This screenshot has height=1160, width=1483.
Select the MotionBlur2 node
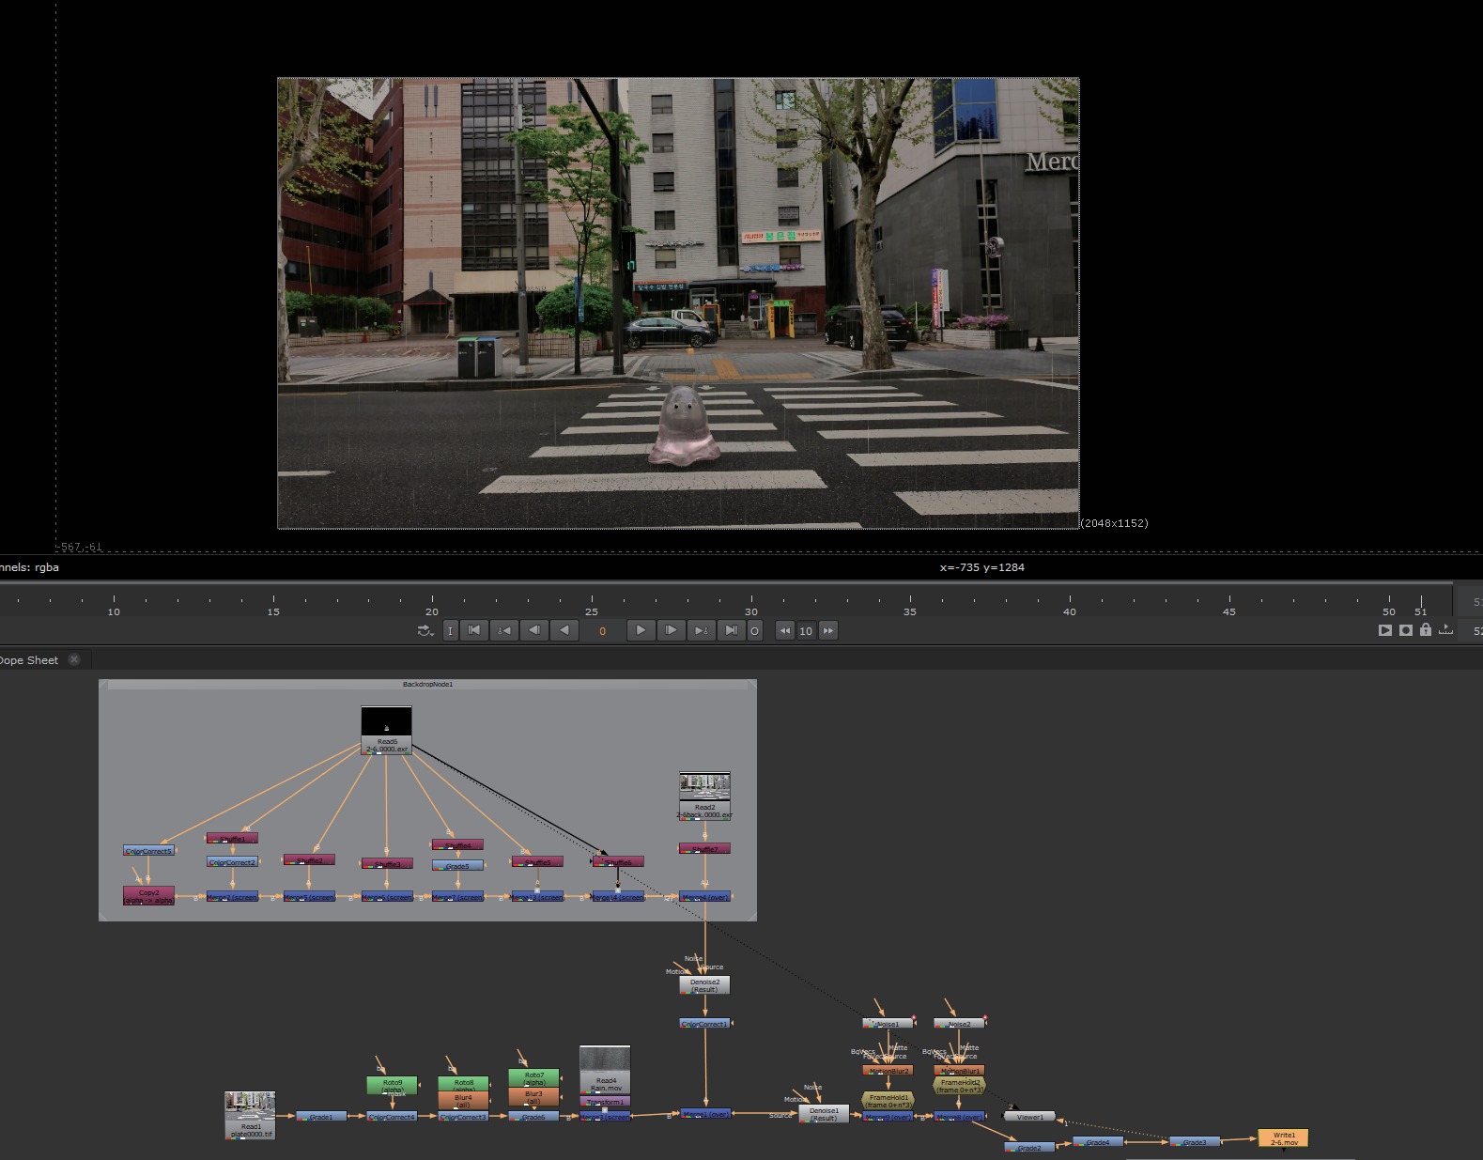point(888,1071)
